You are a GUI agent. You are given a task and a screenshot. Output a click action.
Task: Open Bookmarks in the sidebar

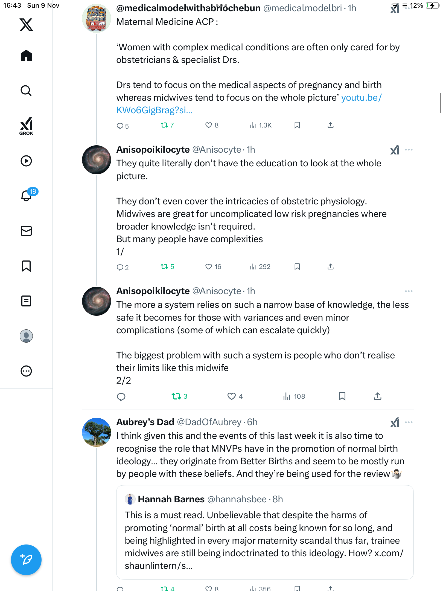click(x=26, y=266)
